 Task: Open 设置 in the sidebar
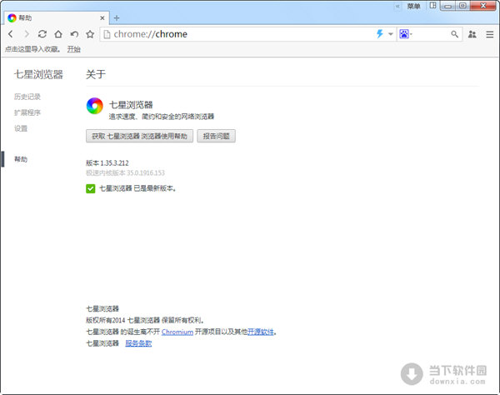21,128
